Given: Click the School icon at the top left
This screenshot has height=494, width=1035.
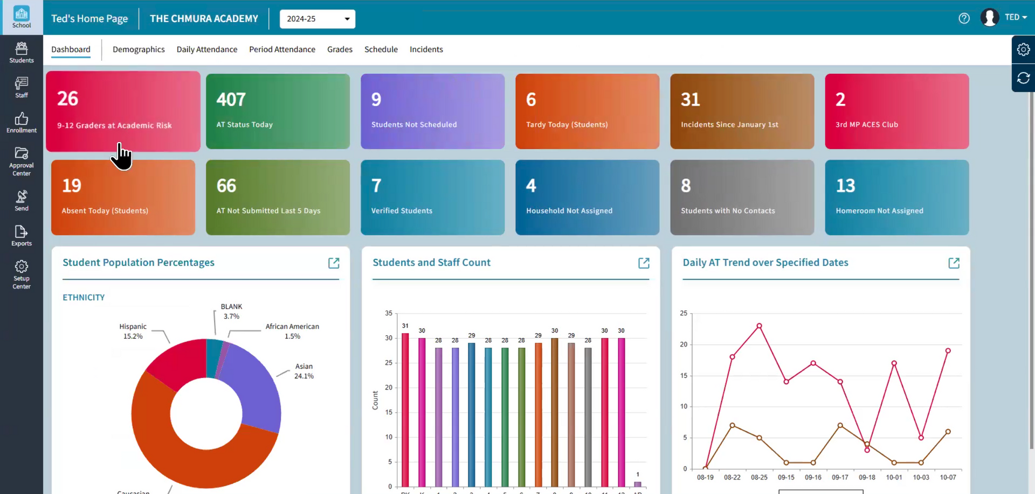Looking at the screenshot, I should coord(22,16).
